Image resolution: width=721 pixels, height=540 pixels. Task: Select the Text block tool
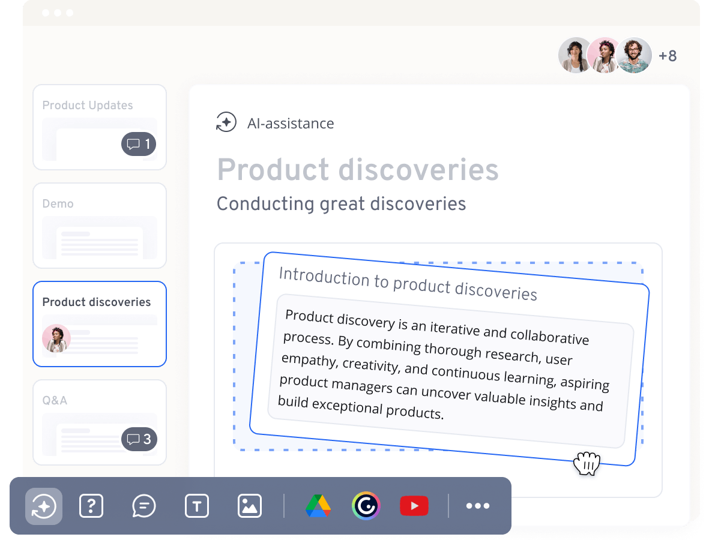click(197, 506)
